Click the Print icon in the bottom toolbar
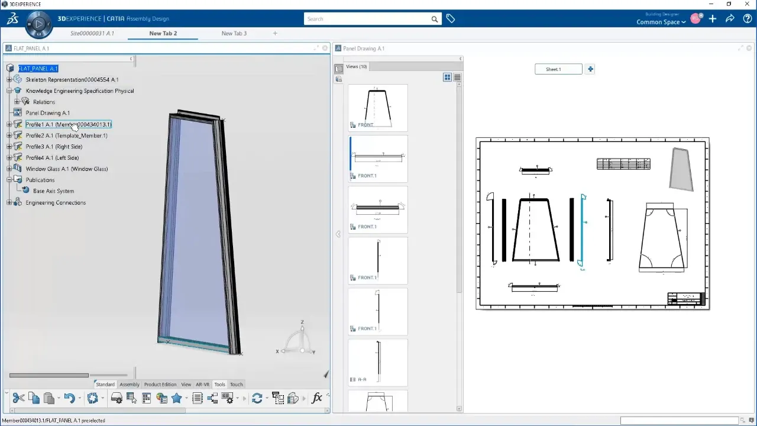The image size is (757, 426). (117, 398)
